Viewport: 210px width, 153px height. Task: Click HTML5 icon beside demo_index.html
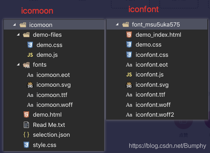129,35
